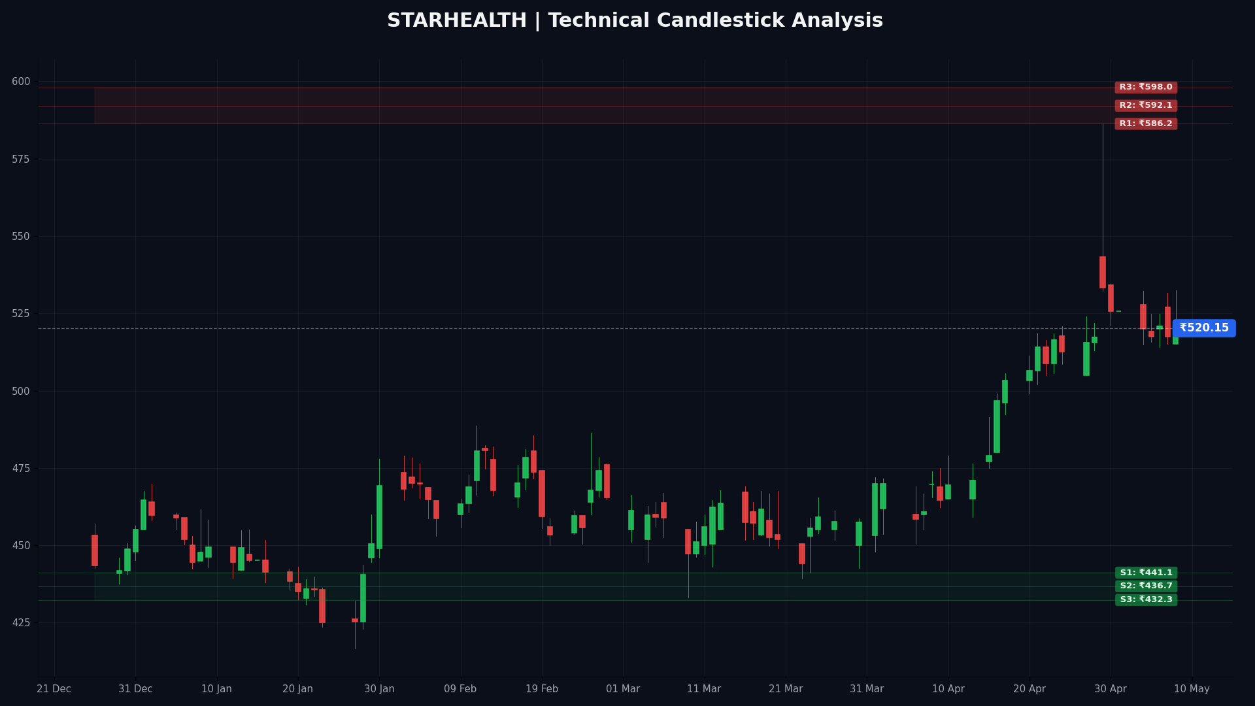1255x706 pixels.
Task: Click the 01 Mar date label
Action: click(x=623, y=689)
